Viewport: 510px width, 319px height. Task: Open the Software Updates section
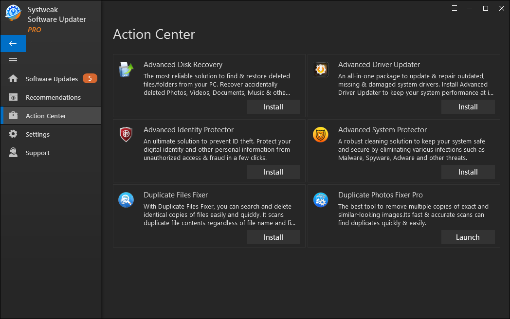pyautogui.click(x=51, y=79)
